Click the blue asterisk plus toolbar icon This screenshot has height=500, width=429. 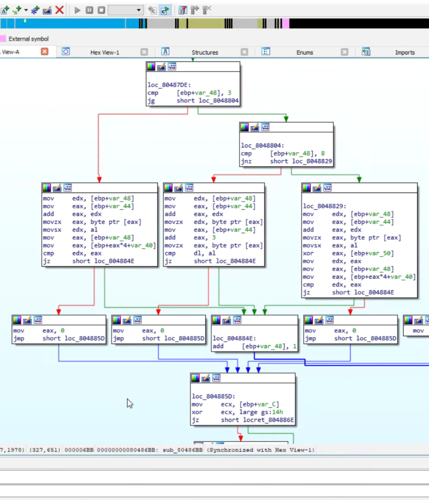point(35,10)
